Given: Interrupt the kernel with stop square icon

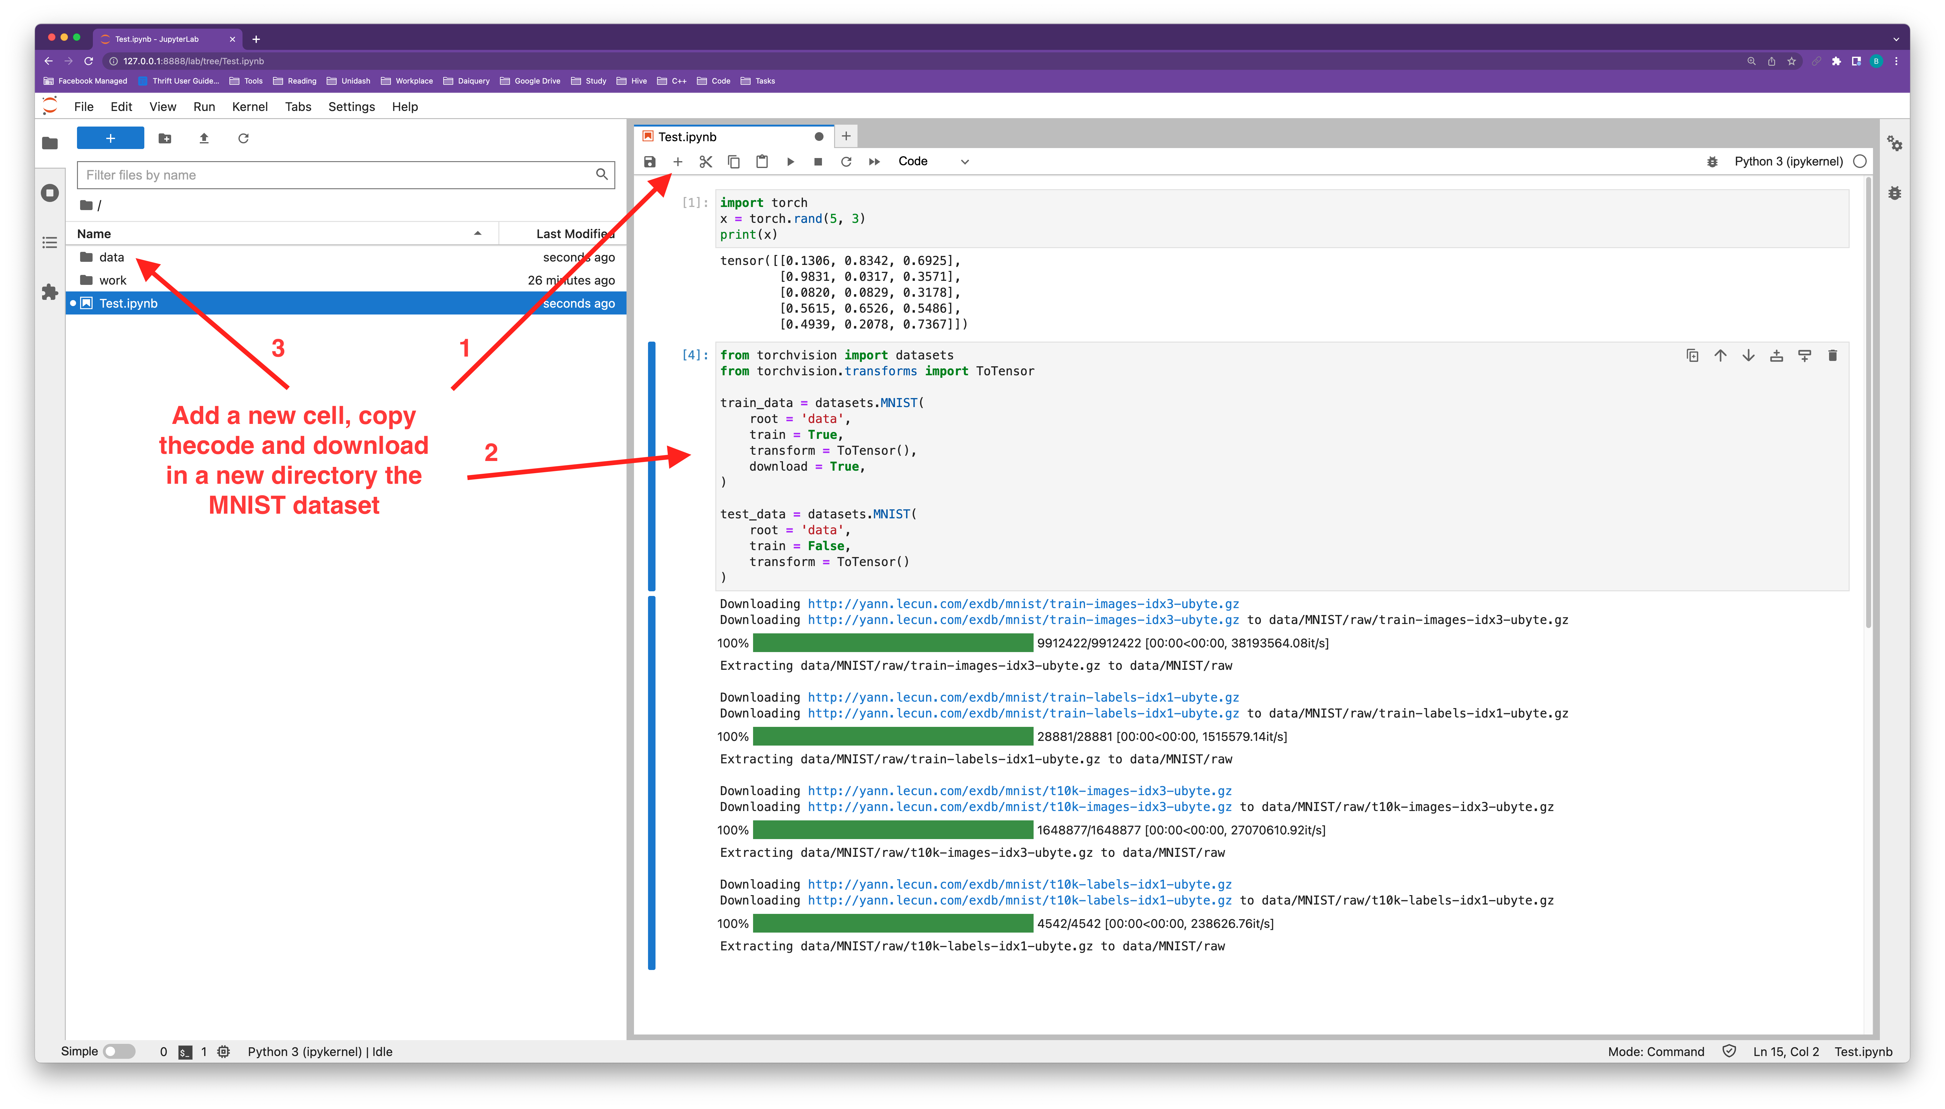Looking at the screenshot, I should pos(818,161).
